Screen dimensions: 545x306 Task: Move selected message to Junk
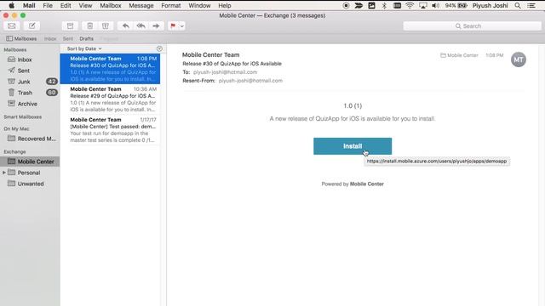tap(106, 26)
